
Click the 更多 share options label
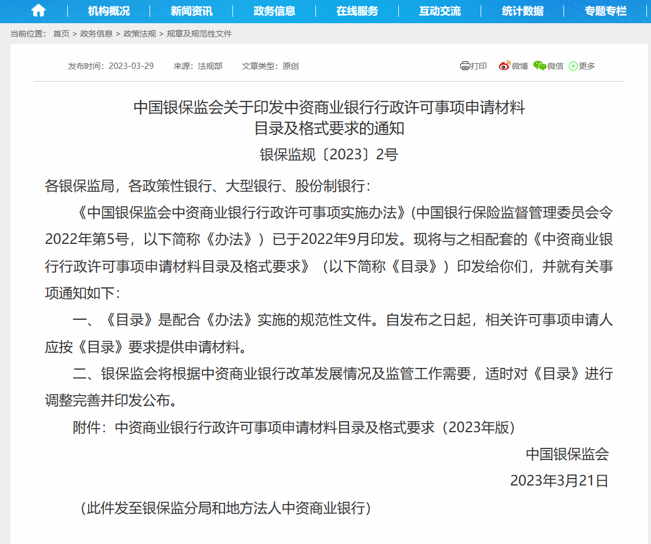coord(587,66)
